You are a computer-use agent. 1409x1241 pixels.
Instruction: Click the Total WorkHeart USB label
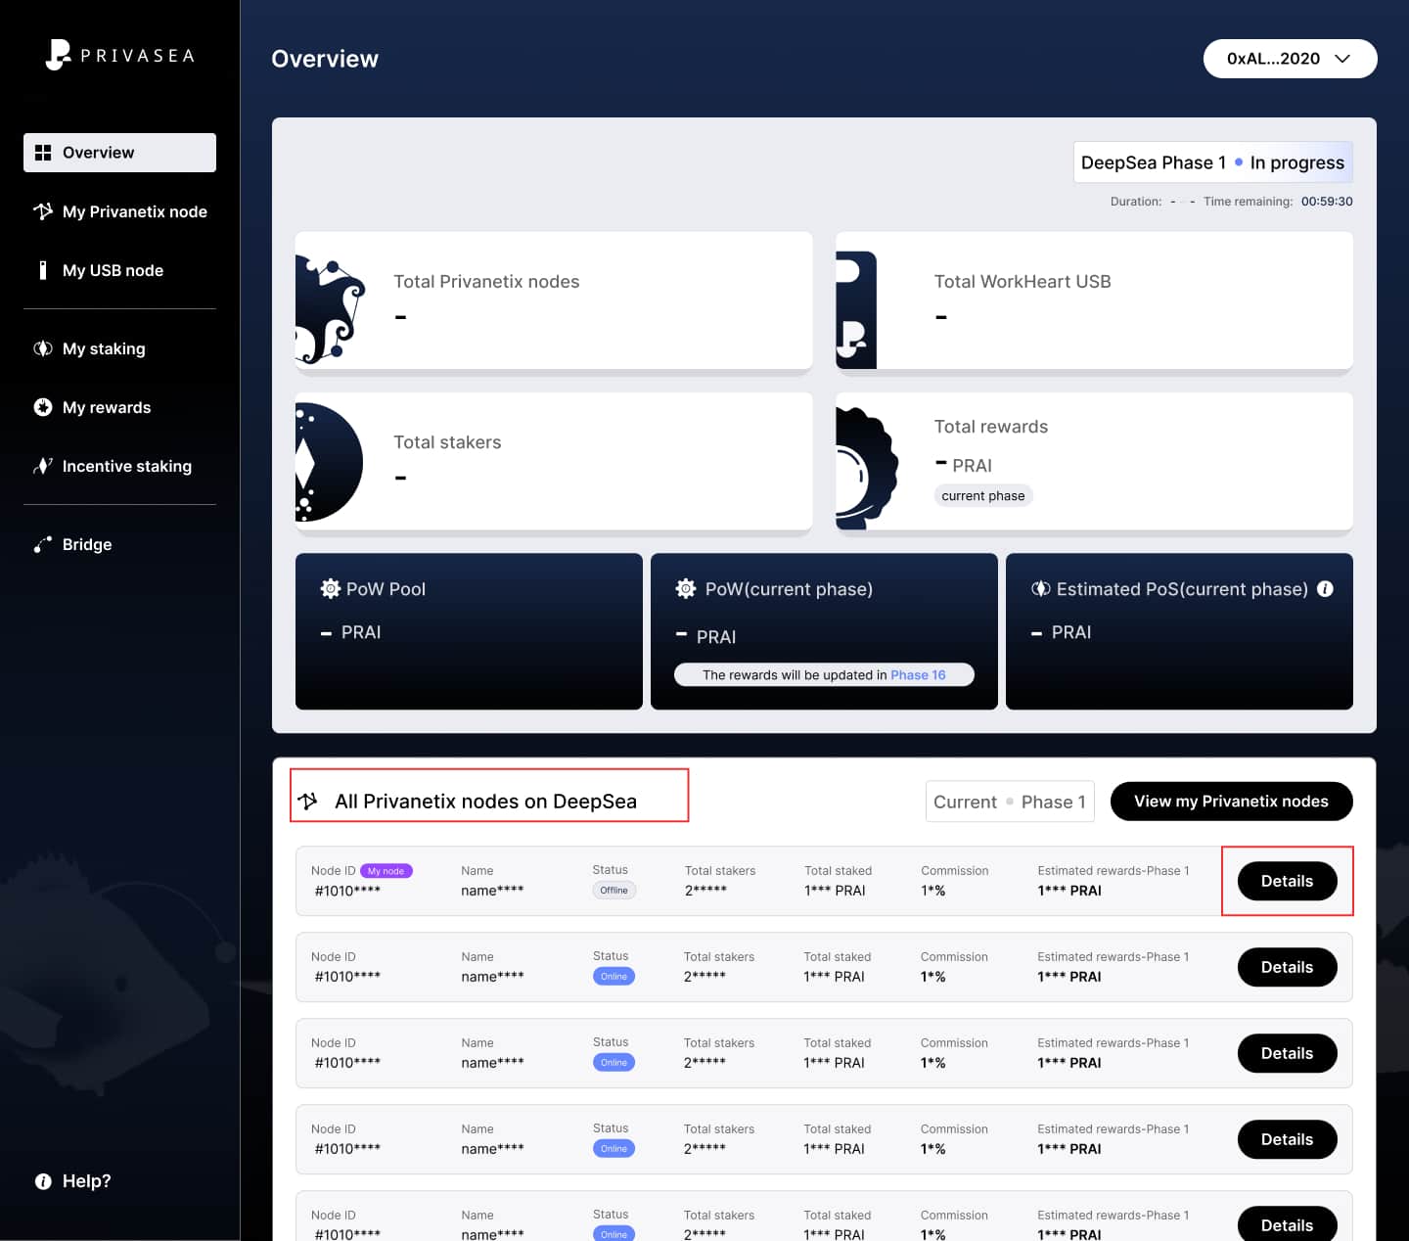pos(1023,282)
